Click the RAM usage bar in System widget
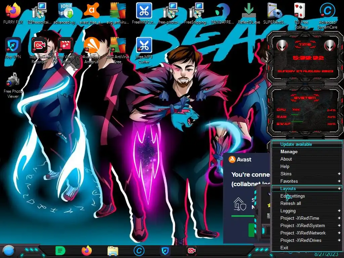This screenshot has width=344, height=258. pos(295,115)
